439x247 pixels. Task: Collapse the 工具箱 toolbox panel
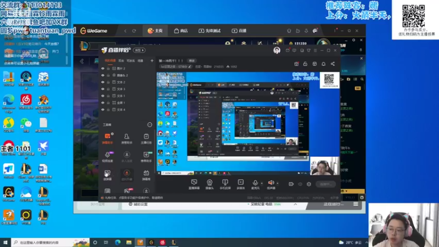tap(150, 125)
